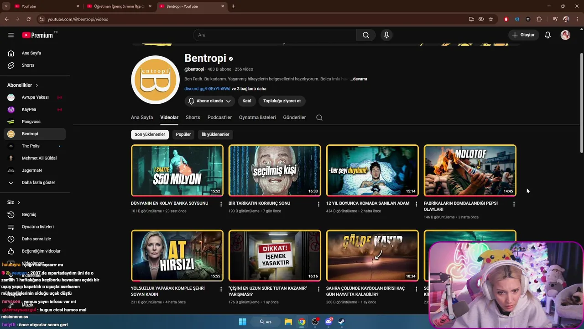This screenshot has height=329, width=584.
Task: Select Popüler filter chip
Action: tap(183, 134)
